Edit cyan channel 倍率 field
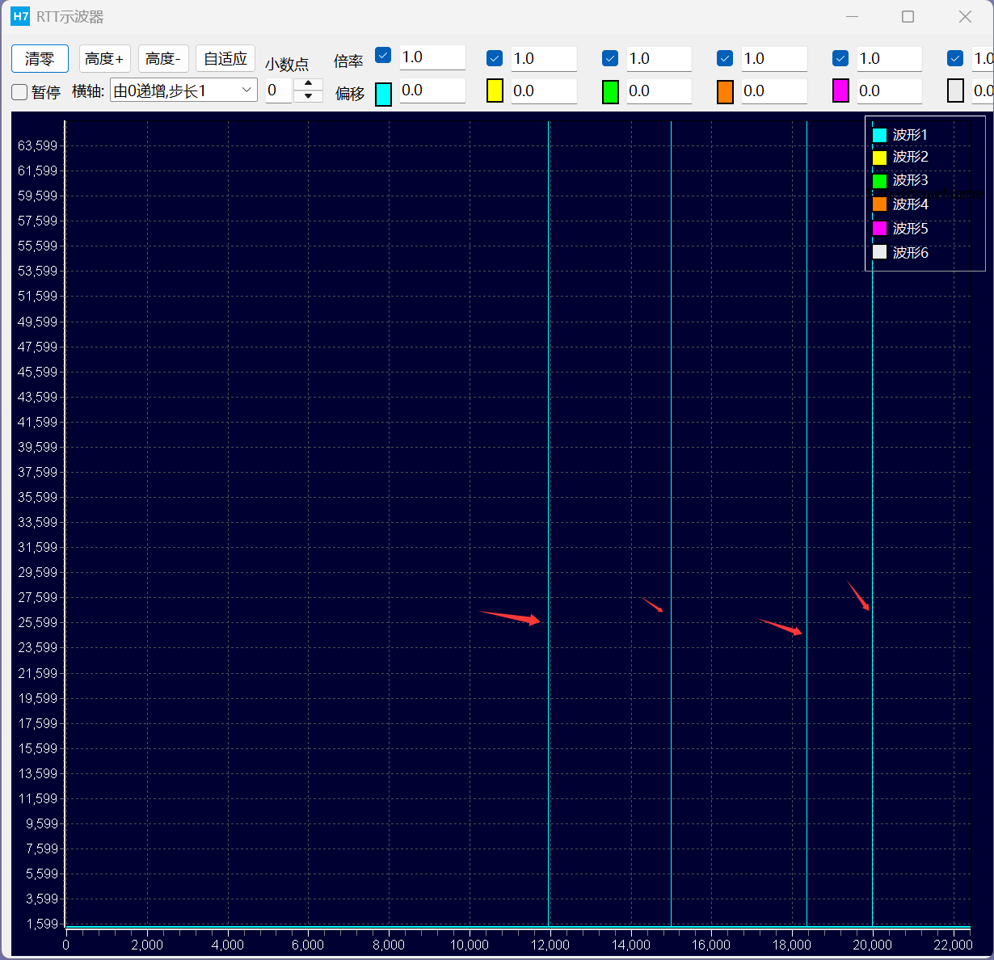994x960 pixels. tap(432, 57)
